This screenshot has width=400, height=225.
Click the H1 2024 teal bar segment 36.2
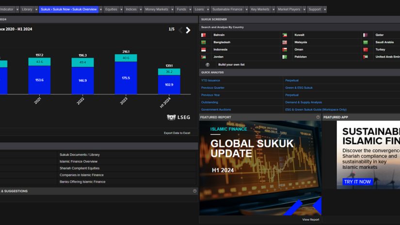(169, 72)
